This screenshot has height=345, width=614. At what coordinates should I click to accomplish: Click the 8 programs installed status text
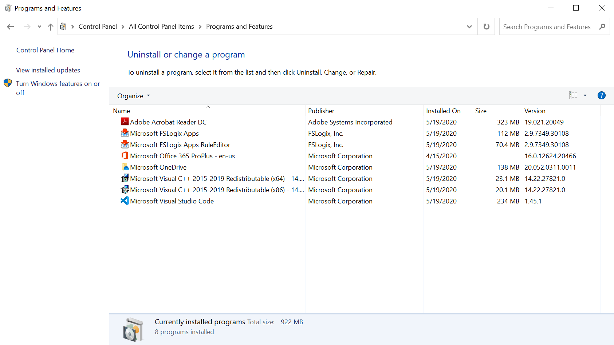pyautogui.click(x=184, y=332)
